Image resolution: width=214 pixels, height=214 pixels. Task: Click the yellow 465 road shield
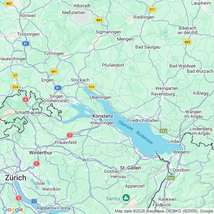tap(187, 42)
